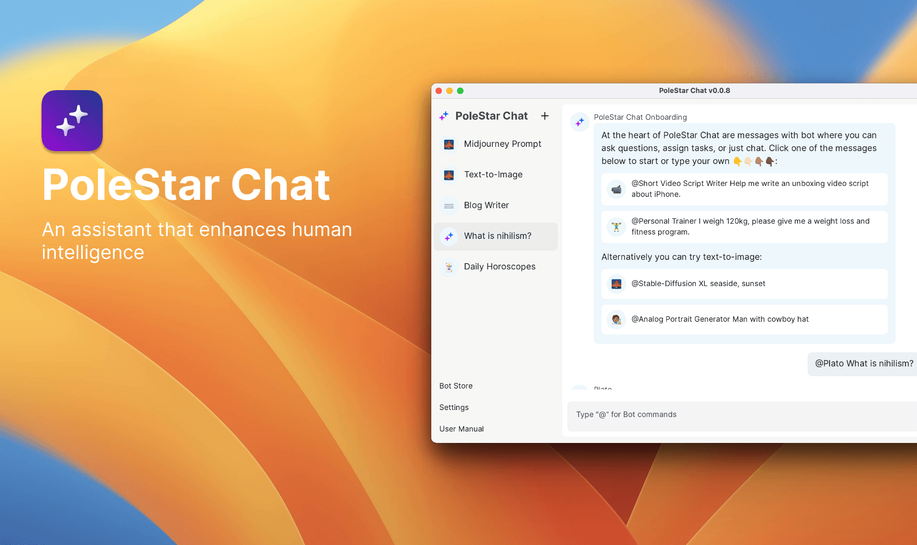The height and width of the screenshot is (545, 917).
Task: Click the weightlifter icon in the Personal Trainer suggestion
Action: point(616,226)
